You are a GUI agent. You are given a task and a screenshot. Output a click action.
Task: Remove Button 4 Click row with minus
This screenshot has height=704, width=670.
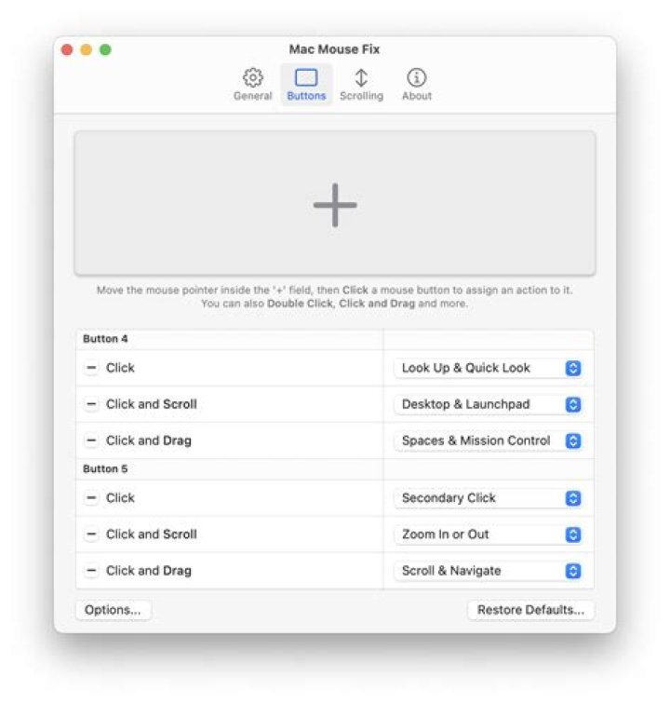[x=91, y=368]
